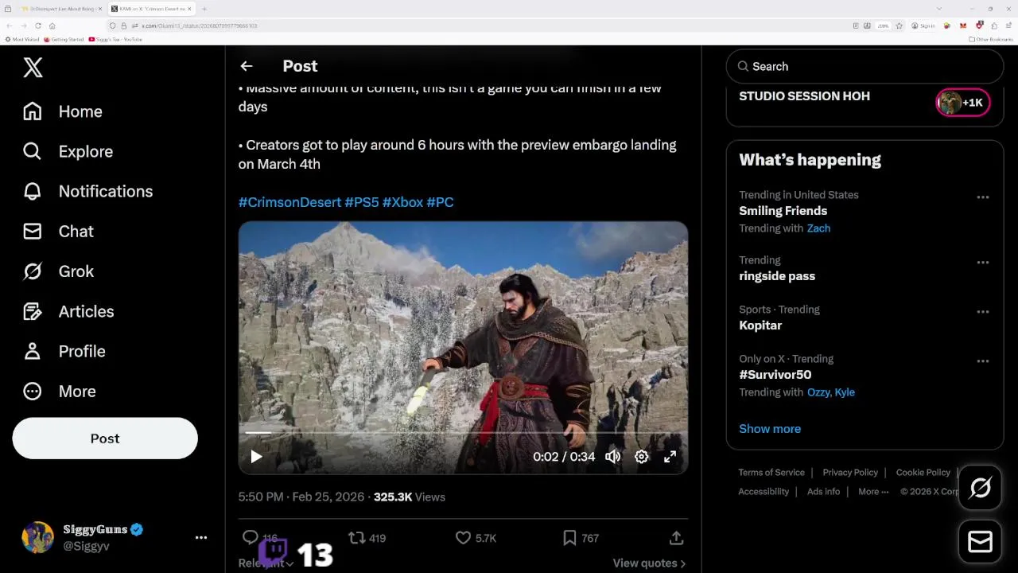Viewport: 1018px width, 573px height.
Task: Expand the Relevant replies sort dropdown
Action: click(266, 563)
